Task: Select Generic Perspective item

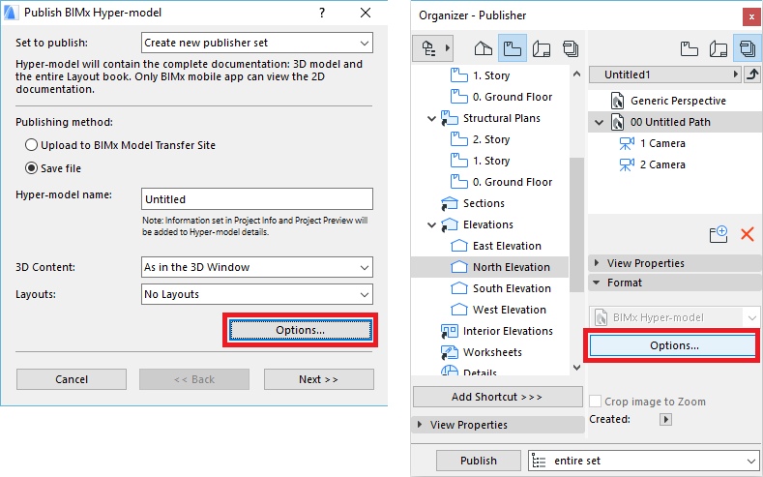Action: [678, 101]
